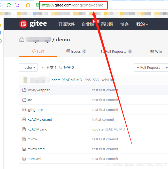Open the .mvn/wrapper folder

click(x=39, y=90)
